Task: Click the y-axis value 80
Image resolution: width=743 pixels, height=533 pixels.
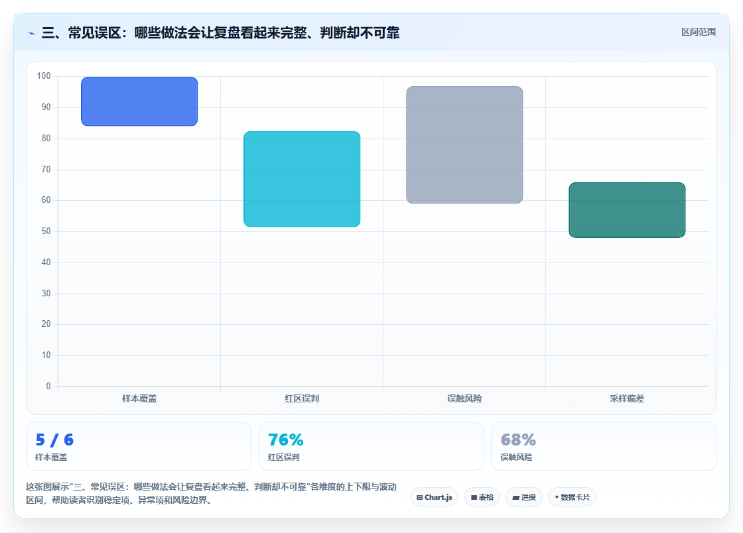Action: point(46,138)
